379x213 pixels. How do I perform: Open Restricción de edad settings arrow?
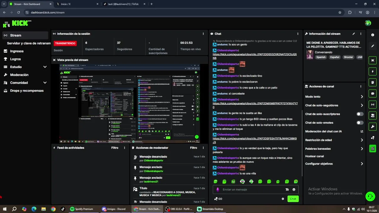tap(362, 140)
